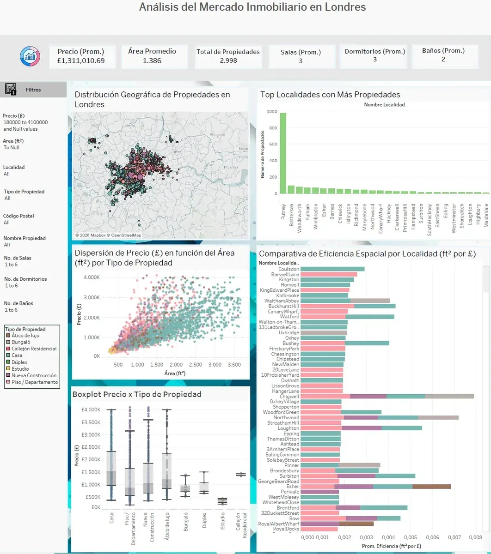Pick the Piso / Departamento legend swatch
This screenshot has width=491, height=554.
[x=8, y=382]
